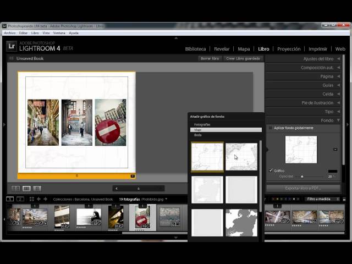The width and height of the screenshot is (352, 264).
Task: Switch to the Imprimir module
Action: [x=318, y=49]
